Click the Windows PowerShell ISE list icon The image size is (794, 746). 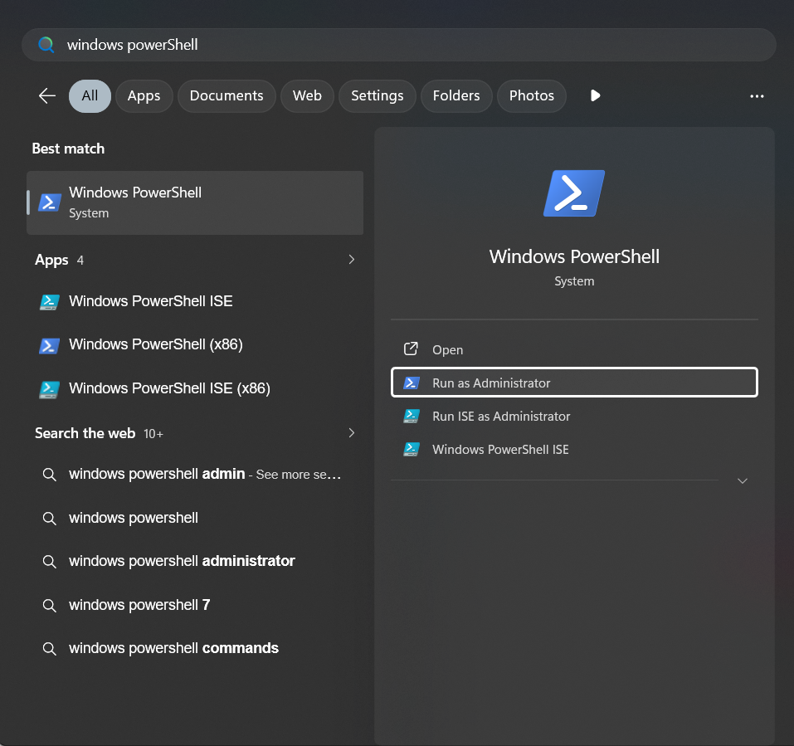pyautogui.click(x=50, y=302)
